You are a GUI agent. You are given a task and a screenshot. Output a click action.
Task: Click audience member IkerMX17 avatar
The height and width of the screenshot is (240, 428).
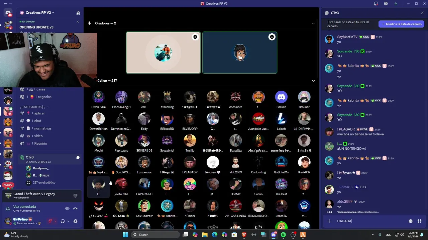point(304,162)
